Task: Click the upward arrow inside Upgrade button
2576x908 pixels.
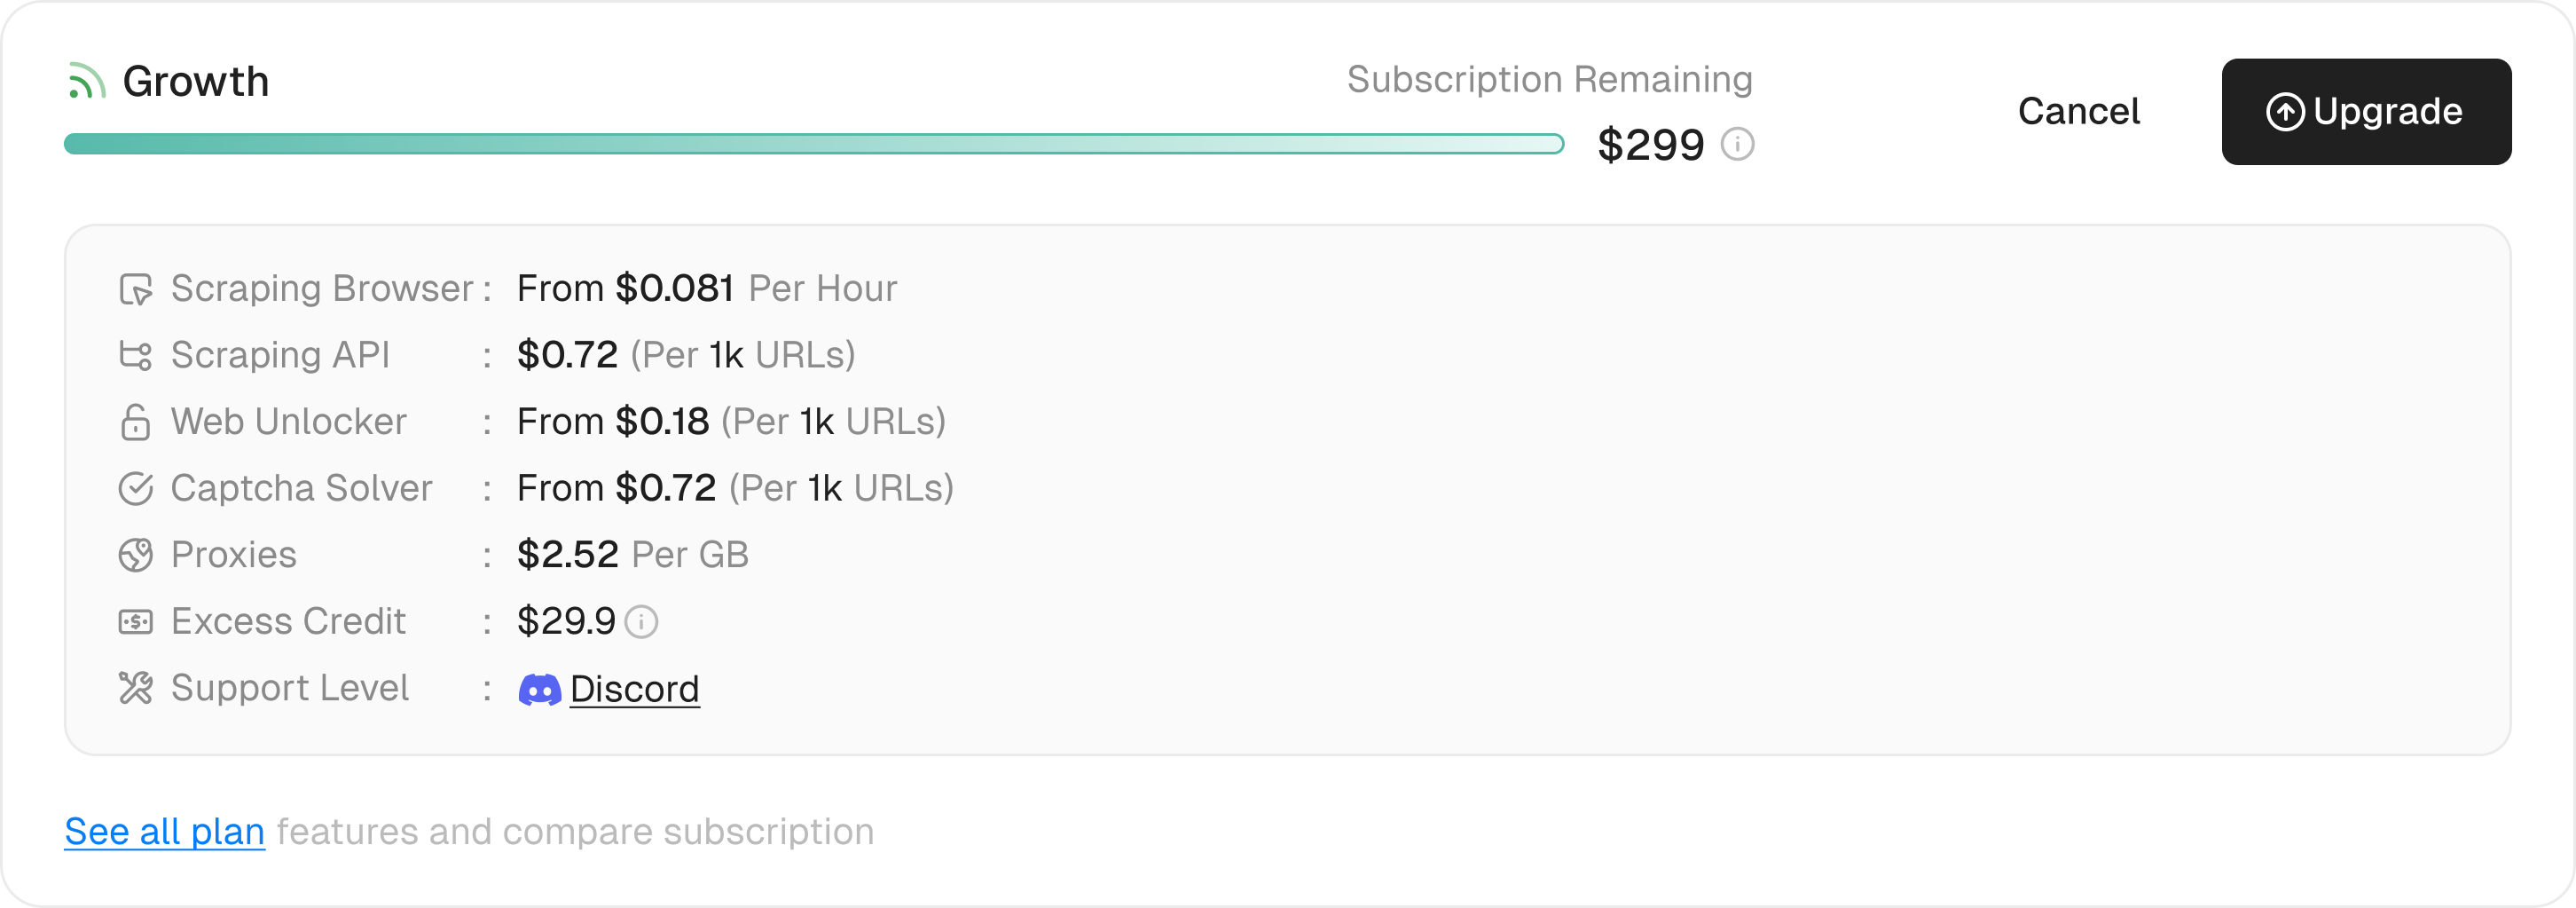Action: (2286, 111)
